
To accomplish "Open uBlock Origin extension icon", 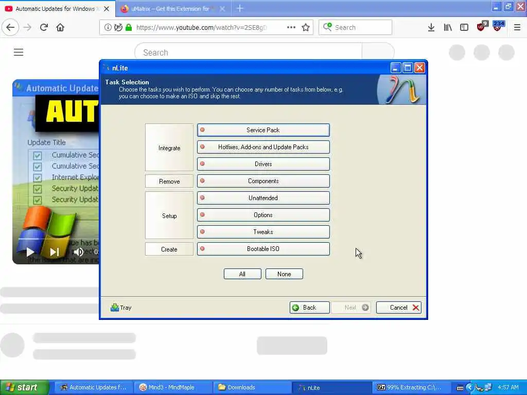I will tap(482, 27).
